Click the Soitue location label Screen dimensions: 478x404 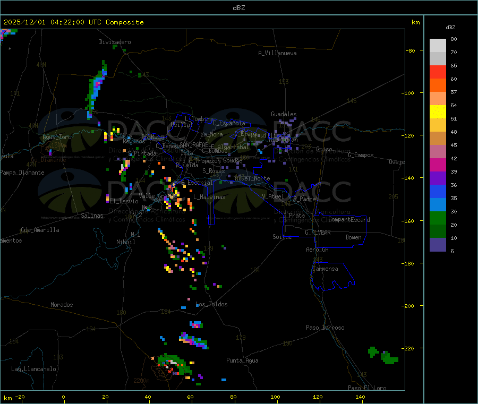pyautogui.click(x=282, y=237)
